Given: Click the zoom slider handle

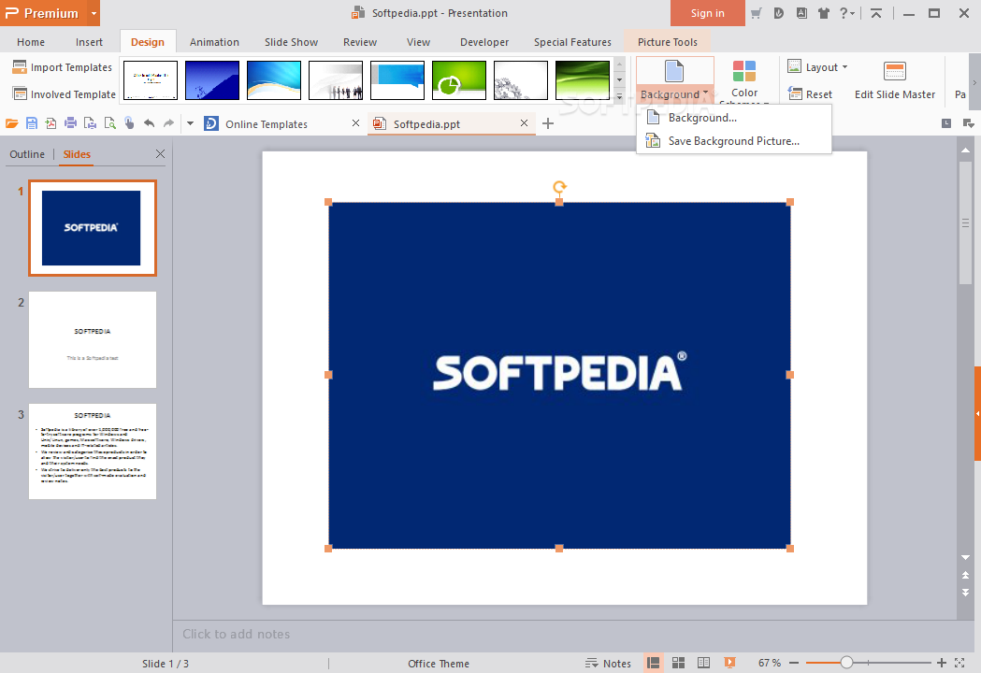Looking at the screenshot, I should (x=845, y=663).
